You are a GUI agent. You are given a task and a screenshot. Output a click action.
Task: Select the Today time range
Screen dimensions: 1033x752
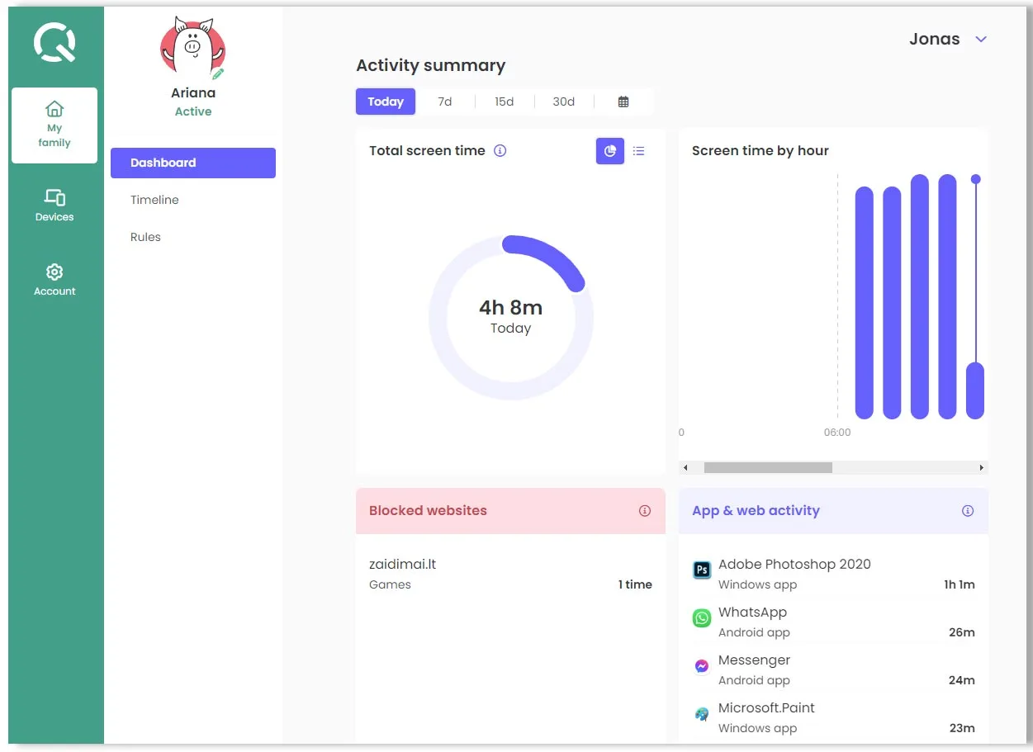pos(386,102)
